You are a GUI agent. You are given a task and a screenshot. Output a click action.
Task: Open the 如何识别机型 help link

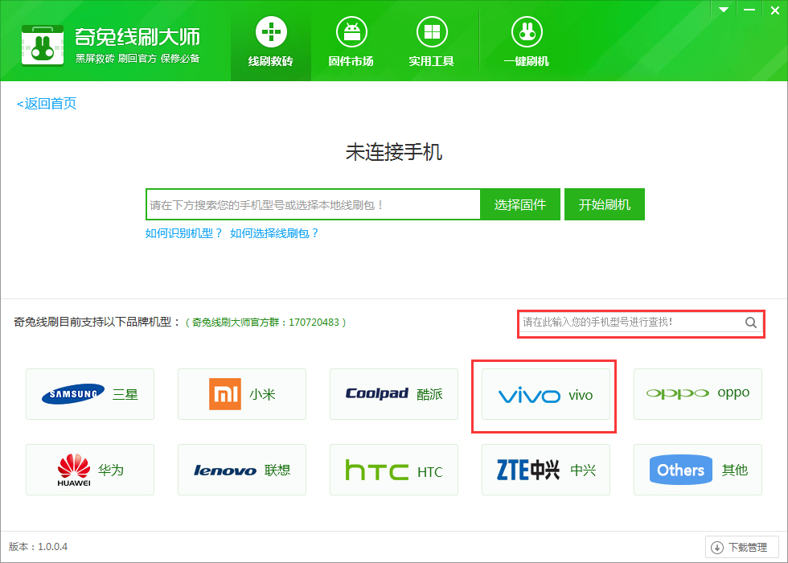point(183,233)
